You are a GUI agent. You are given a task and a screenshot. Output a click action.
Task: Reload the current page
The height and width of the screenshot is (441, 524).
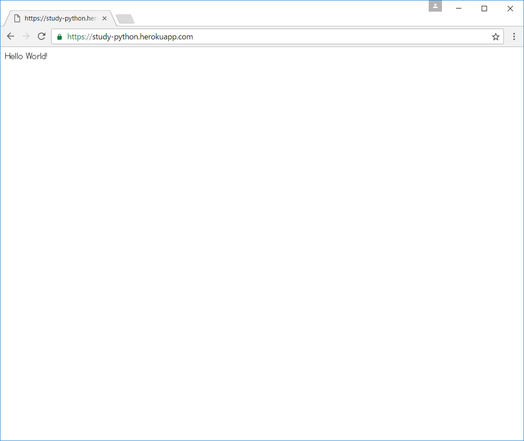[x=41, y=37]
